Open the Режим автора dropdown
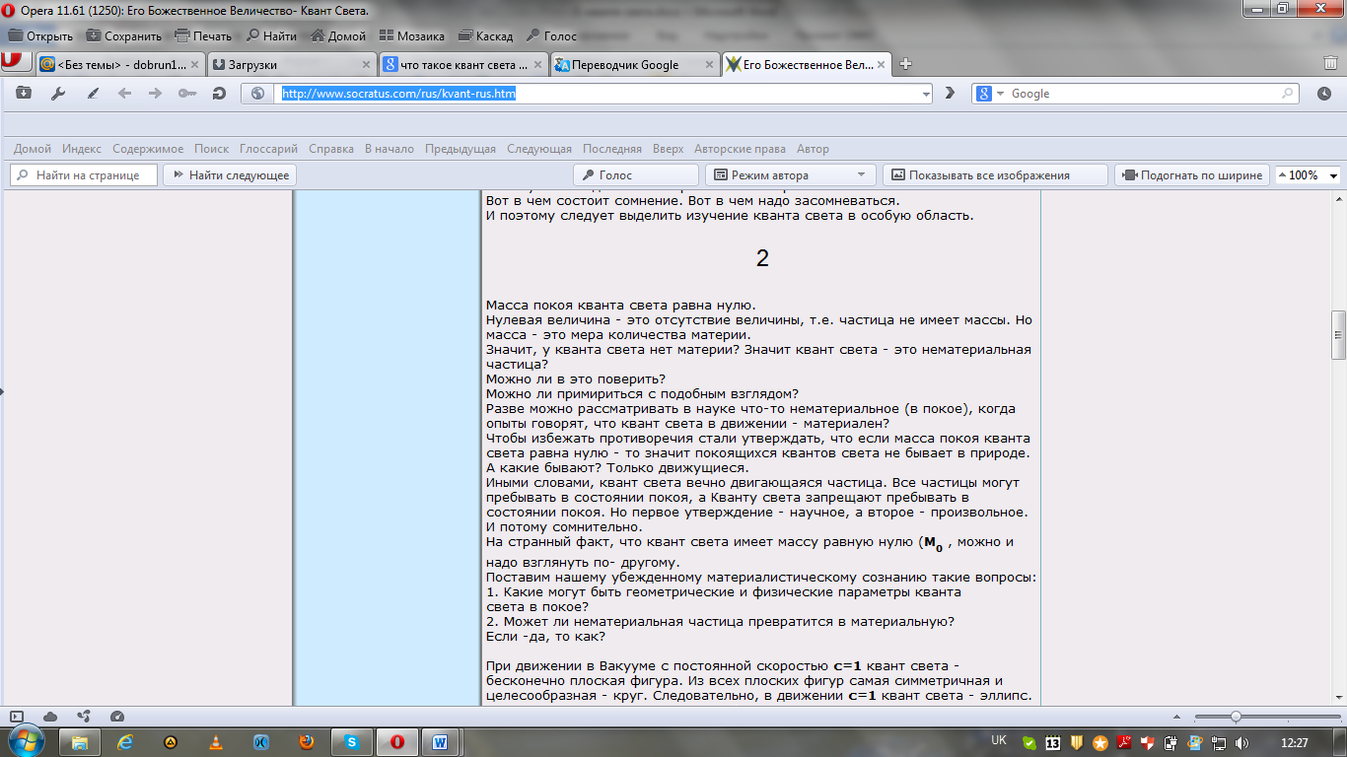 tap(862, 175)
